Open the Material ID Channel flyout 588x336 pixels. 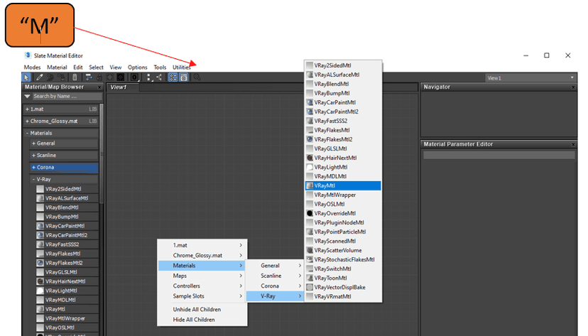point(134,77)
